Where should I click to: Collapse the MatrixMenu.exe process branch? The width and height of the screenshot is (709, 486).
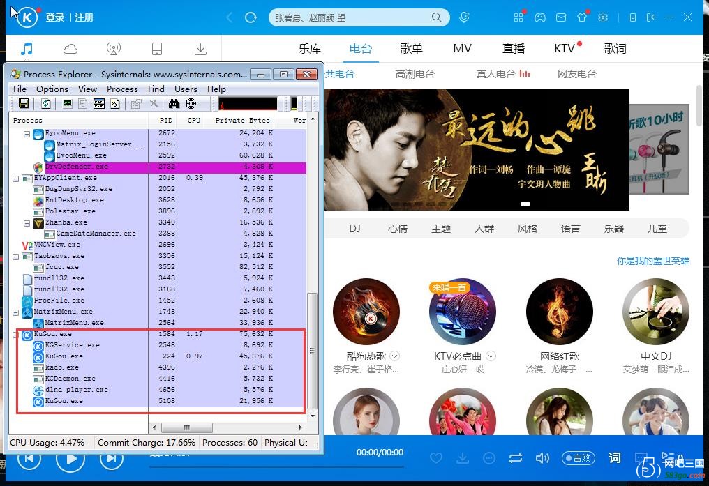tap(17, 312)
